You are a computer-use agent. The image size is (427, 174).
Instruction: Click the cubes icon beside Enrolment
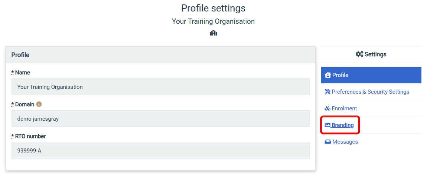tap(327, 108)
